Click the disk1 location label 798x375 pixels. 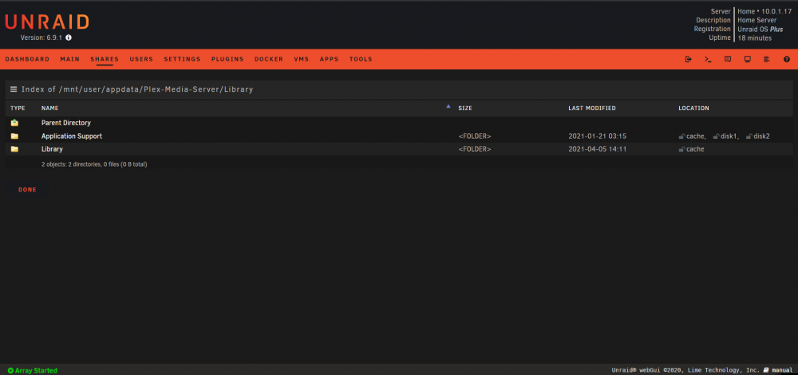(729, 136)
